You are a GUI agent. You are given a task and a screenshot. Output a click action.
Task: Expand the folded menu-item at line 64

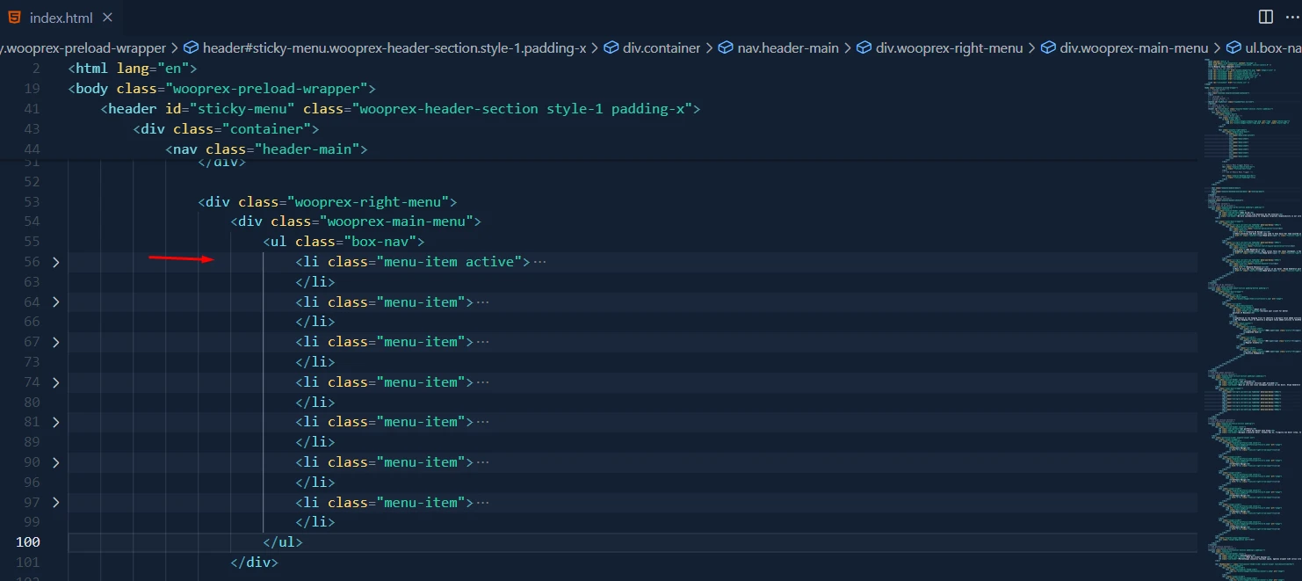click(x=55, y=302)
